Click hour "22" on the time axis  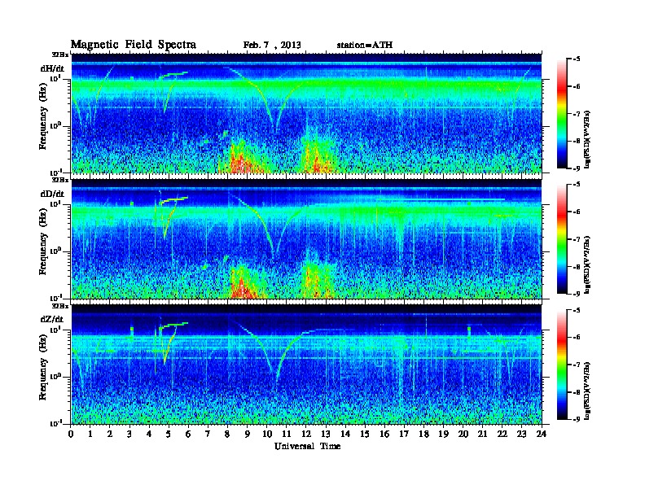click(x=502, y=434)
